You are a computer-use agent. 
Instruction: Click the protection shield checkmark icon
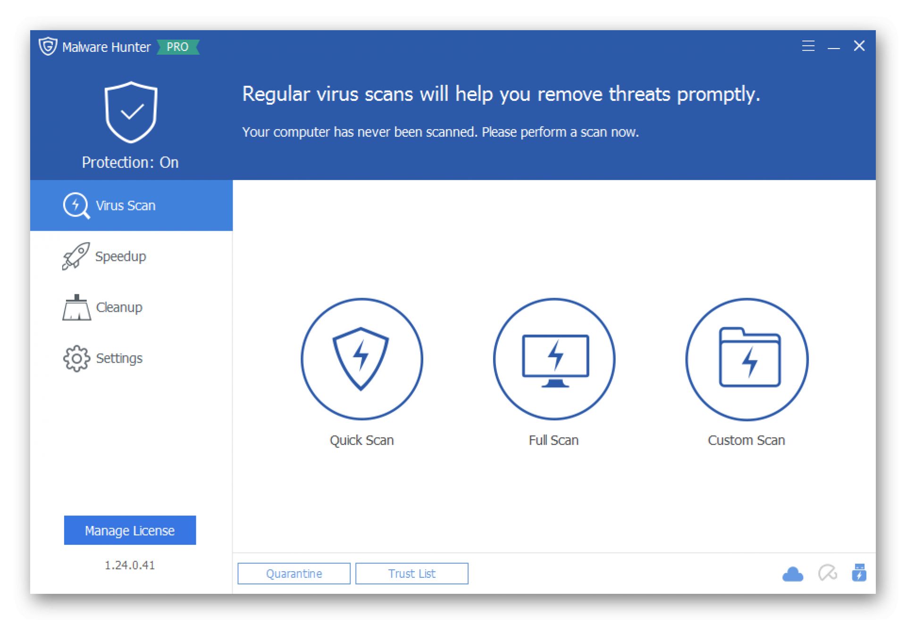click(x=131, y=112)
